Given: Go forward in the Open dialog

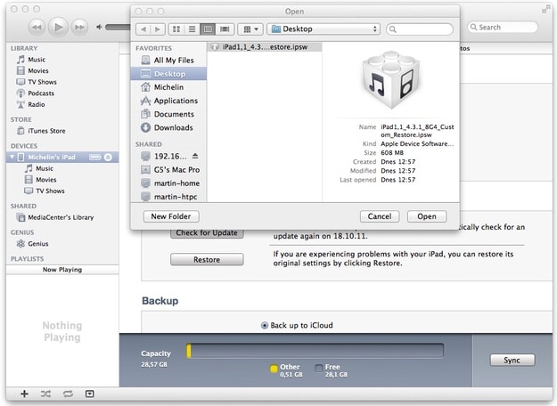Looking at the screenshot, I should pos(158,29).
